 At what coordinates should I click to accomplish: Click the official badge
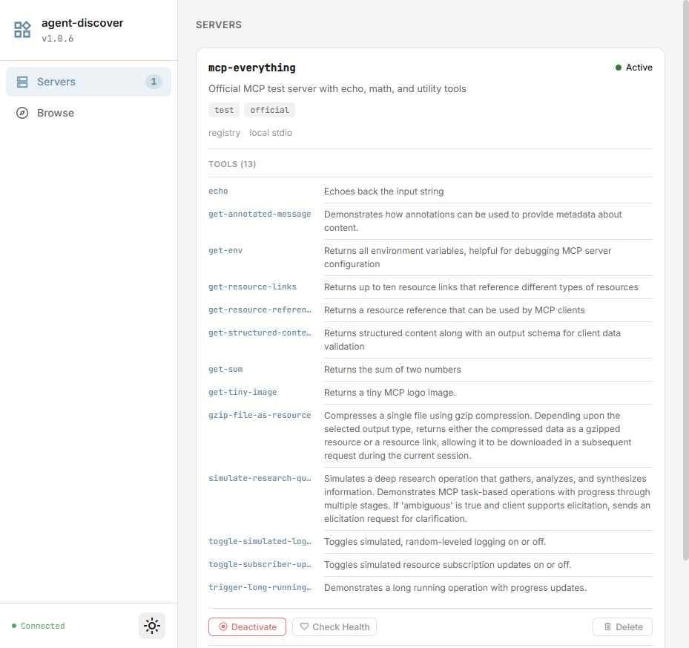pos(269,110)
